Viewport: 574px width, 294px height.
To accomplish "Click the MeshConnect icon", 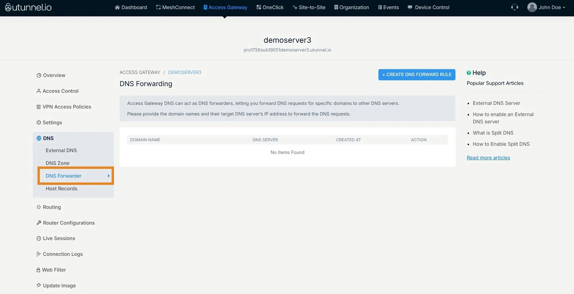I will pos(158,7).
